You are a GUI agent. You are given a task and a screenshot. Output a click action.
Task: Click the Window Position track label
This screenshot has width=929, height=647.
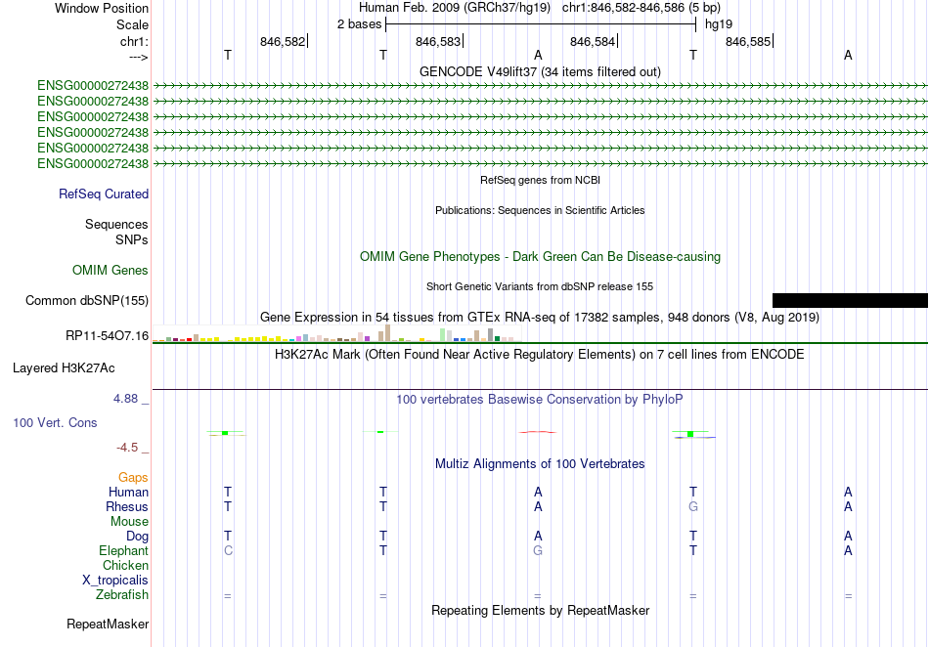(102, 8)
